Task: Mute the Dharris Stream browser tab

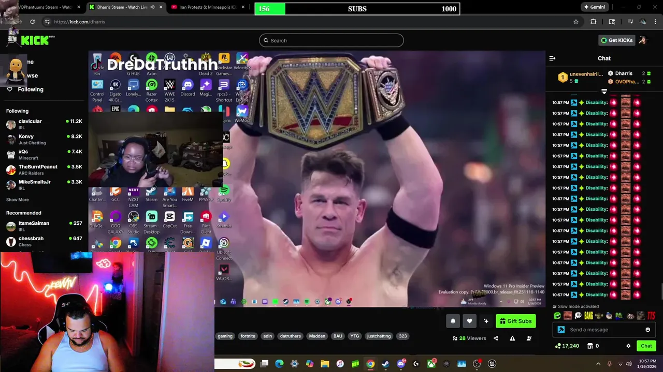Action: point(152,7)
